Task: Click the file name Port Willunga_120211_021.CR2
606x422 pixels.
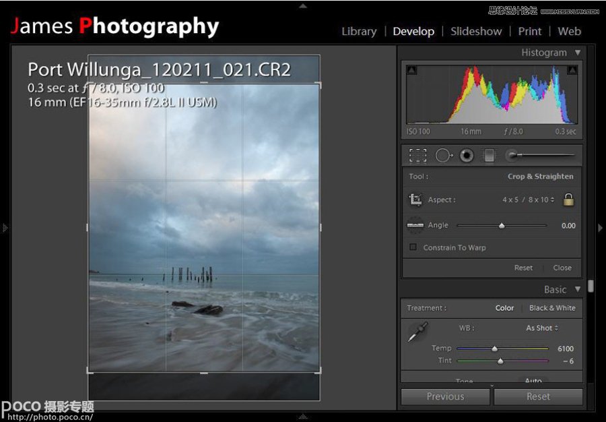Action: click(x=159, y=69)
